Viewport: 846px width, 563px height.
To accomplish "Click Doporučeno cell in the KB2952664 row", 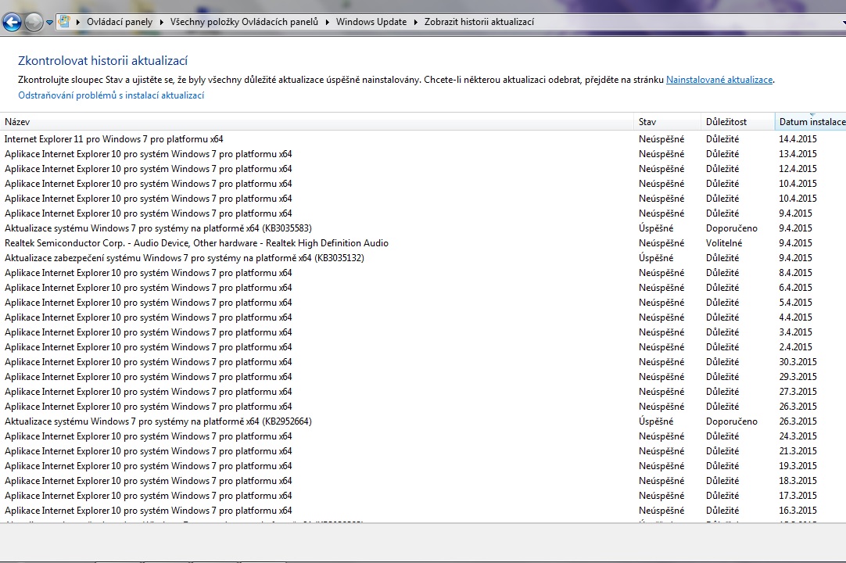I will point(732,421).
